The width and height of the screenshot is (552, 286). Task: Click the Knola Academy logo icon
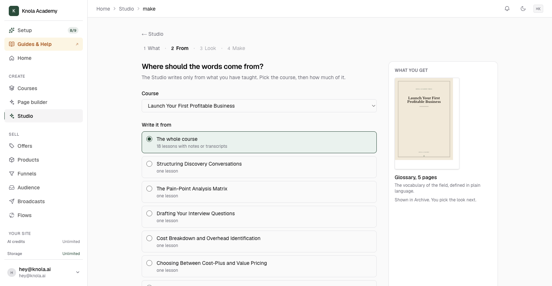point(14,11)
